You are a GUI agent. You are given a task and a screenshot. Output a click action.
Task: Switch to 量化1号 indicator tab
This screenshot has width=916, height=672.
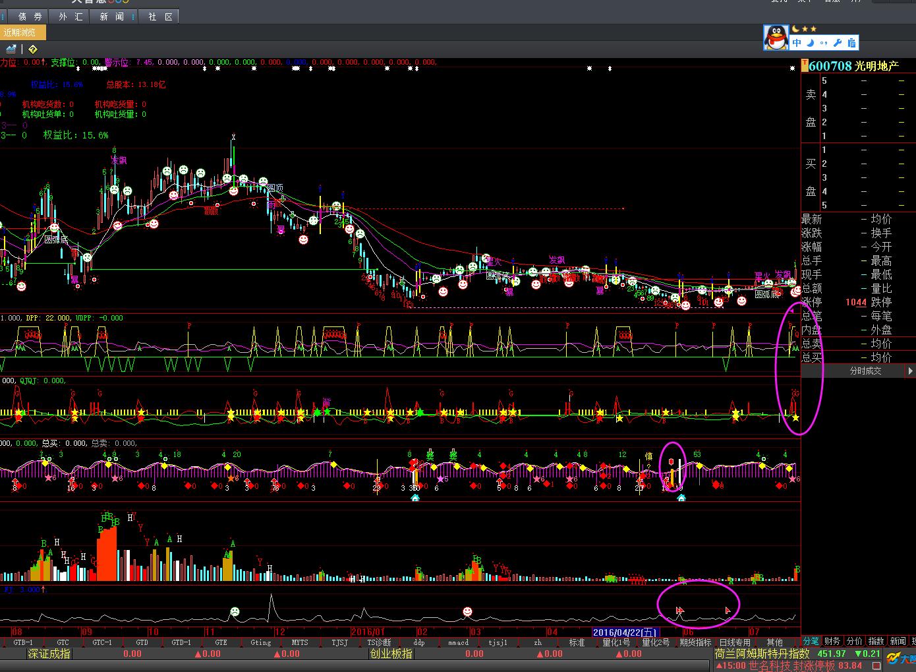616,642
